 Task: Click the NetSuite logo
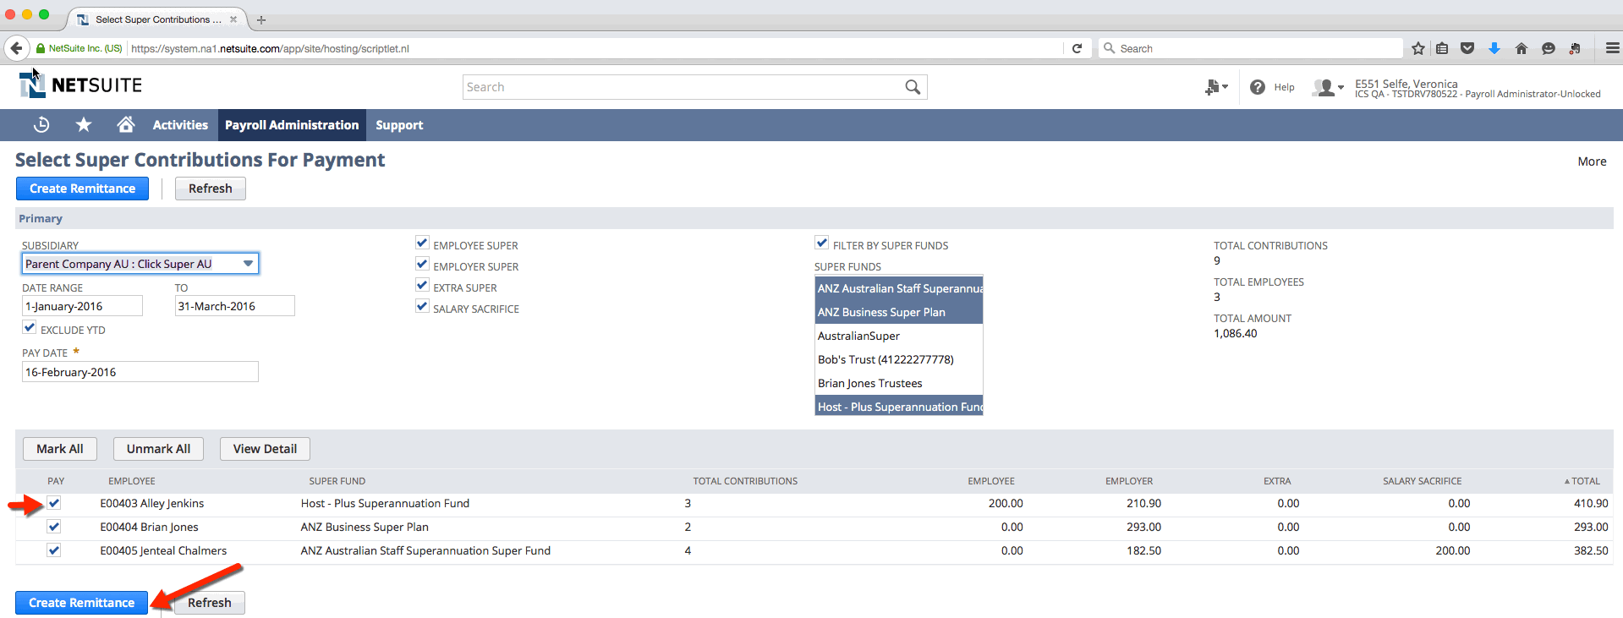click(80, 85)
